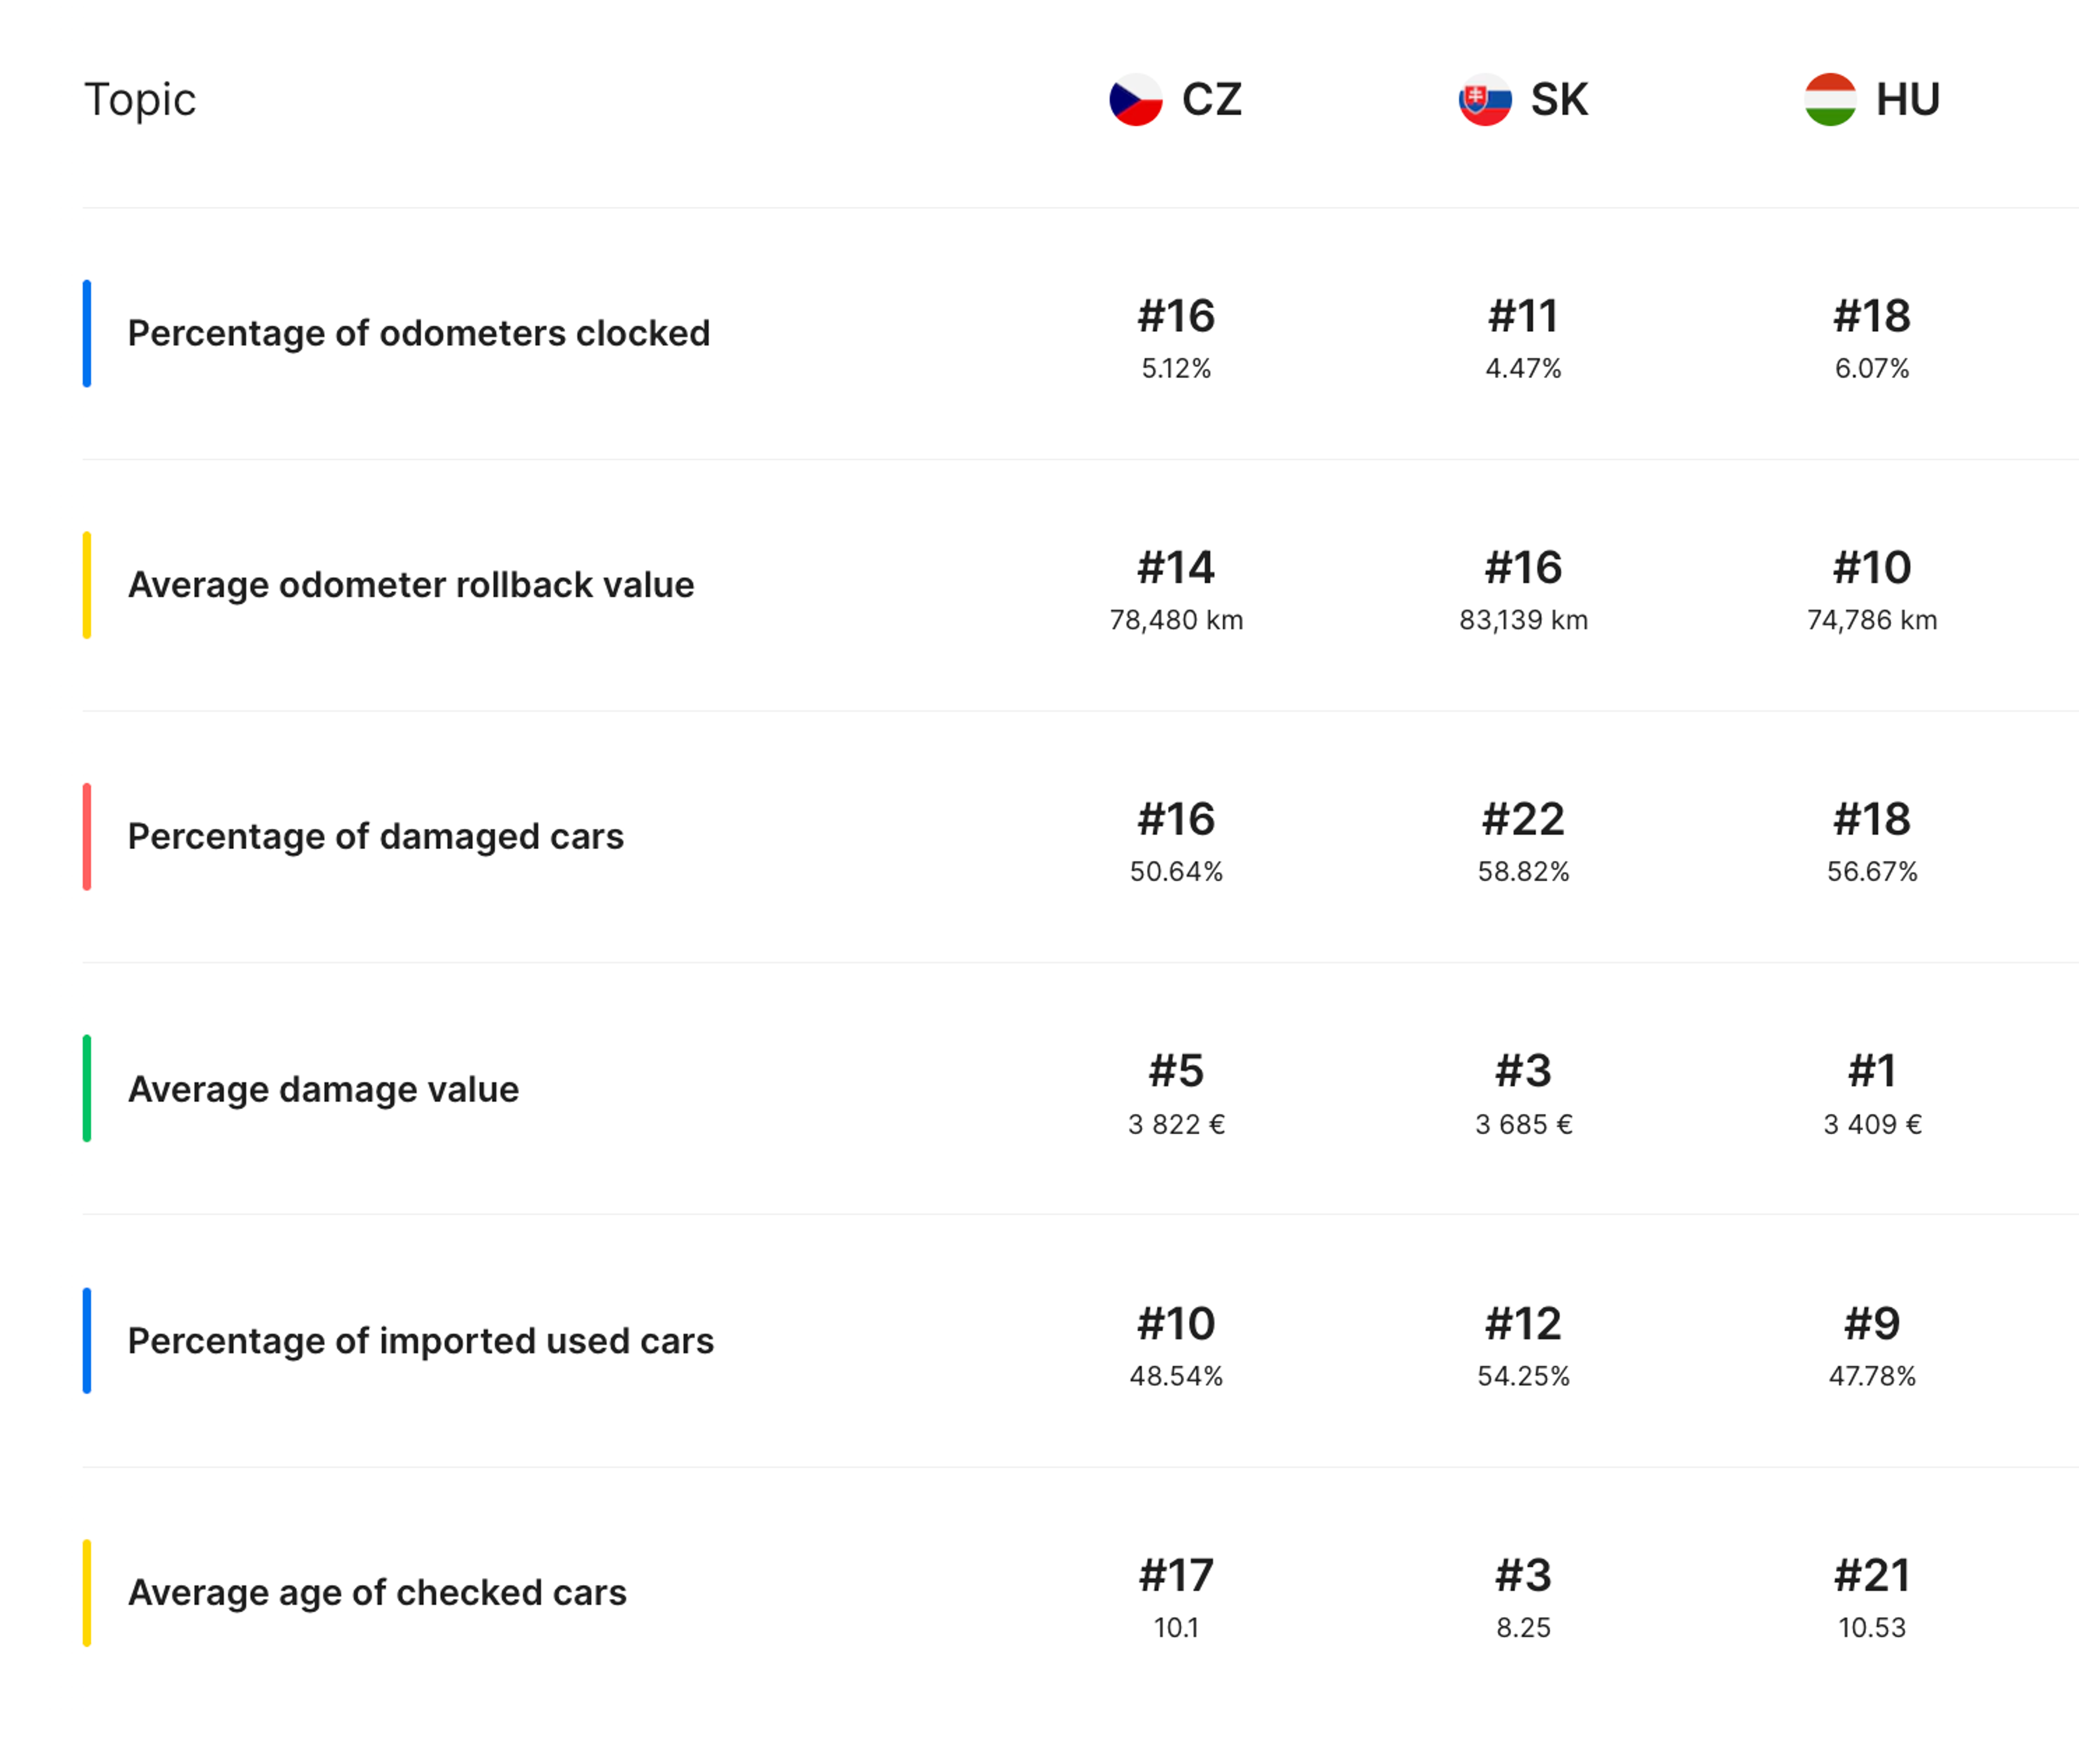The width and height of the screenshot is (2079, 1764).
Task: Click Czech 78,480 km rollback value
Action: pos(1175,620)
